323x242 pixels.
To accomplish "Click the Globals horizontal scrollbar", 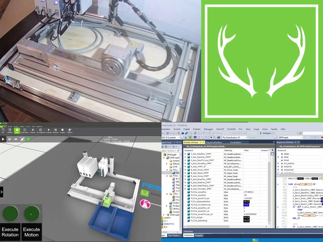I will point(208,227).
